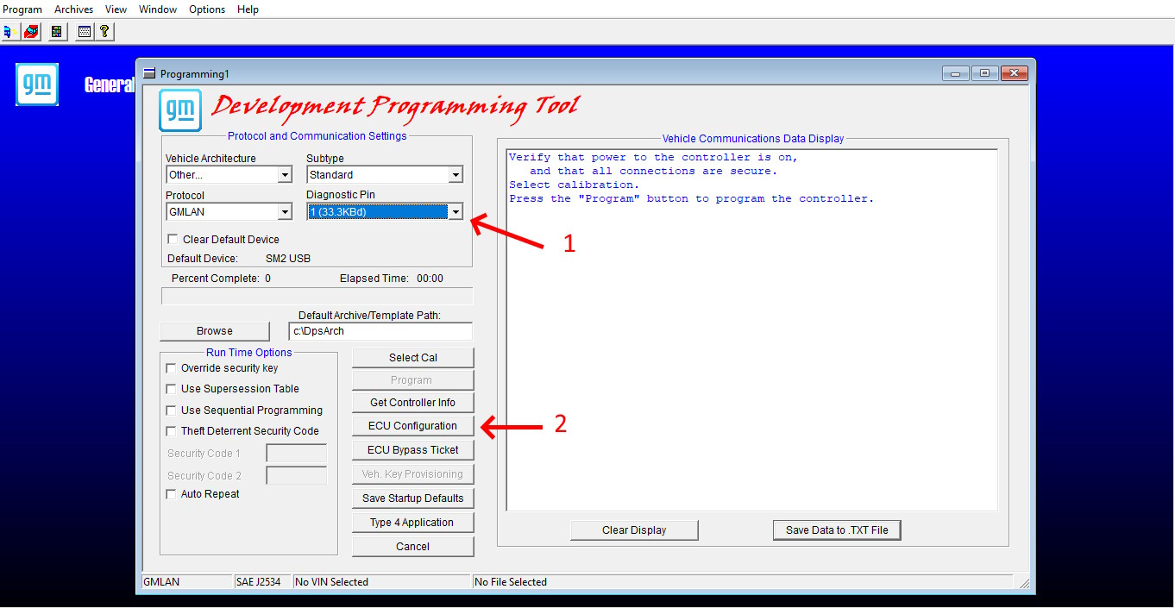Click the blue vehicle programming toolbar icon
This screenshot has width=1175, height=608.
[x=9, y=32]
